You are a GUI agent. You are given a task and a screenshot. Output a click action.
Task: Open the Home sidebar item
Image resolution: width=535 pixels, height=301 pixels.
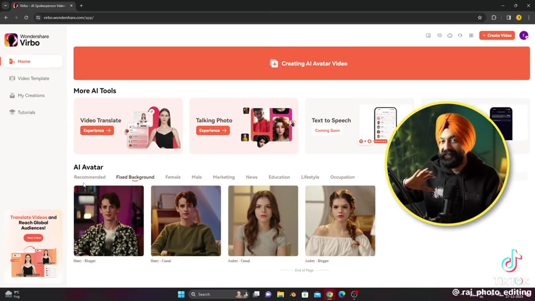33,61
